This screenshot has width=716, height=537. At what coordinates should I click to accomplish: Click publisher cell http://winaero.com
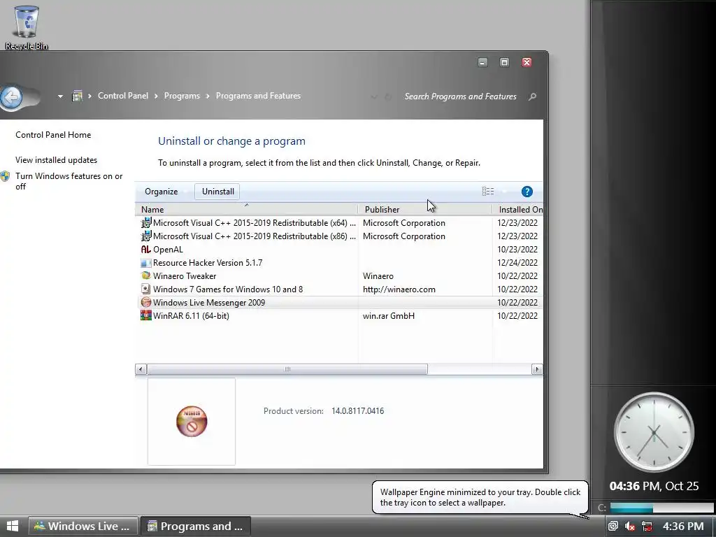click(399, 289)
